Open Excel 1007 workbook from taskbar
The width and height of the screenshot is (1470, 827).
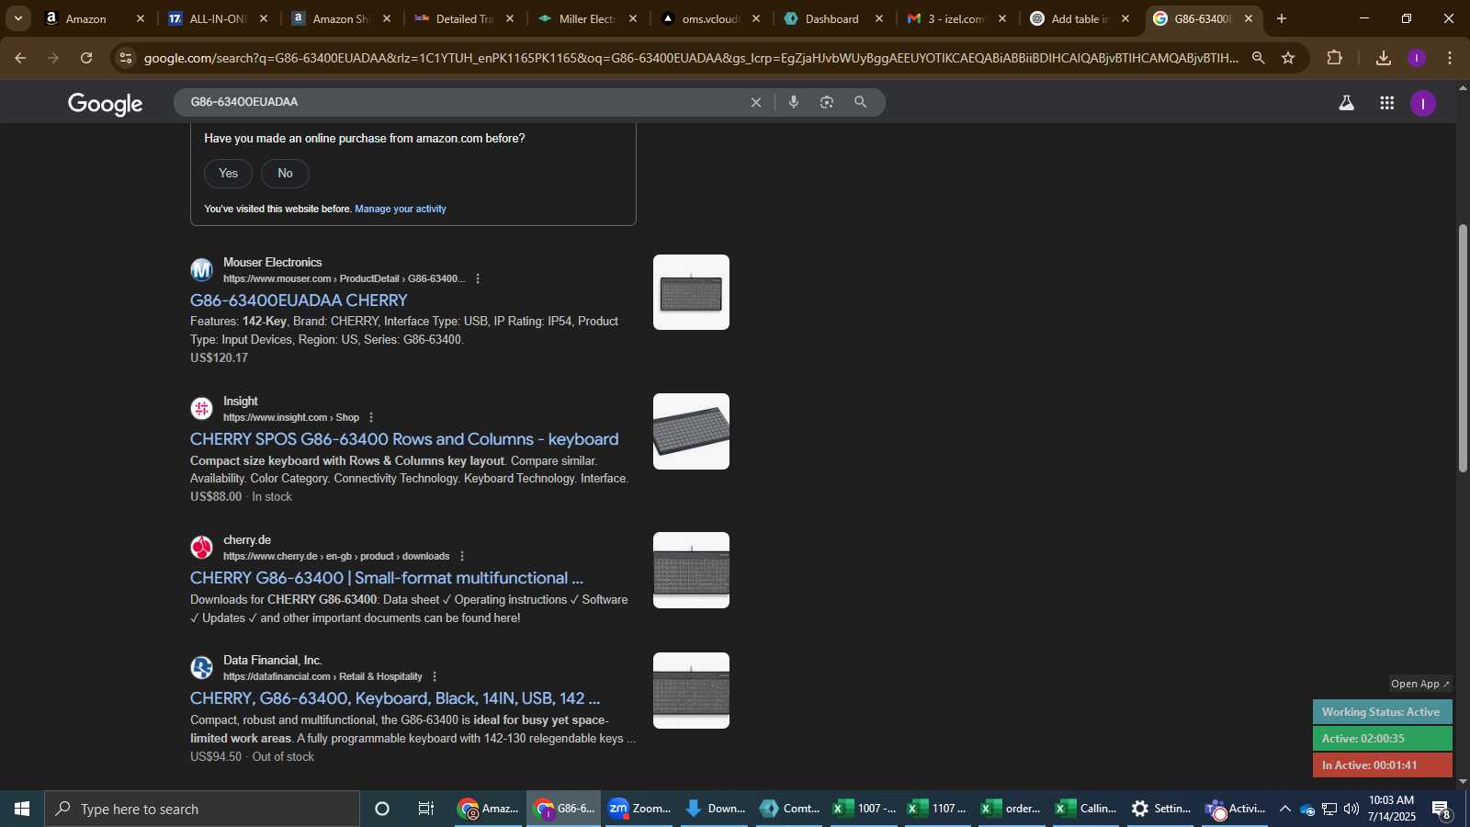click(x=864, y=809)
